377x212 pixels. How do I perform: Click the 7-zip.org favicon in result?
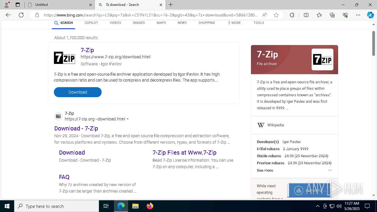58,116
